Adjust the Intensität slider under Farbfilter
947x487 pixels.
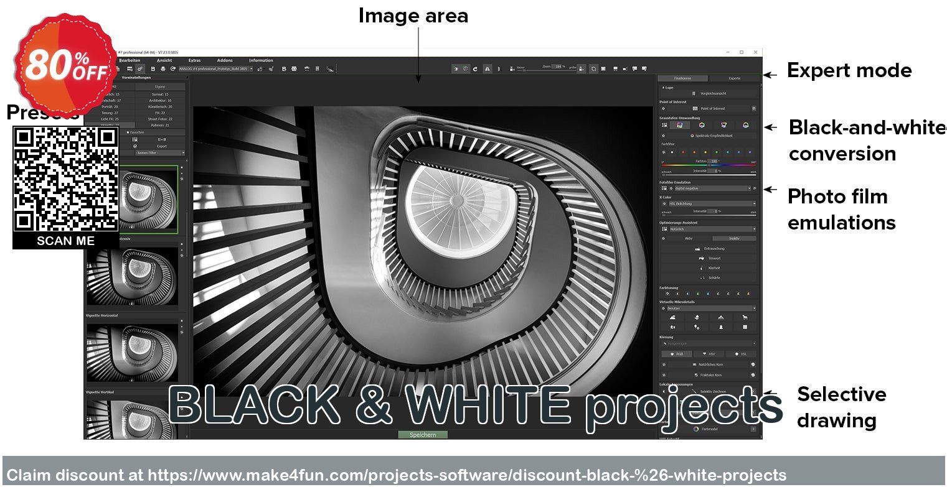tap(709, 175)
